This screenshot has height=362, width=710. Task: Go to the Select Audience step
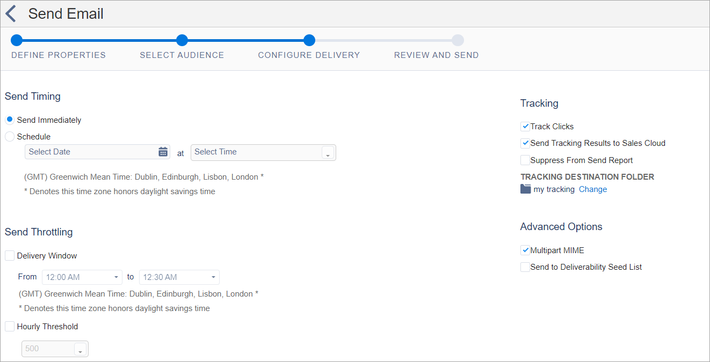182,55
